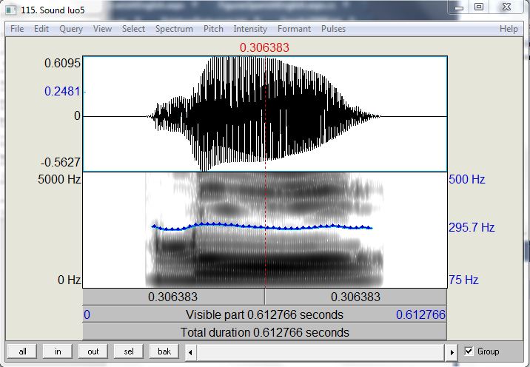This screenshot has width=530, height=367.
Task: Click the right scroll arrow
Action: pyautogui.click(x=452, y=352)
